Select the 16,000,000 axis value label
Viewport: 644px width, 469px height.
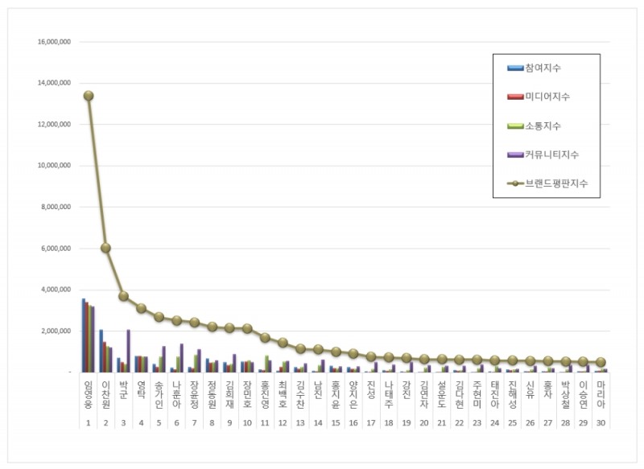click(54, 42)
